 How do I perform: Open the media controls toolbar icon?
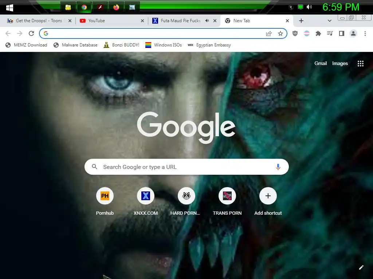click(x=330, y=33)
